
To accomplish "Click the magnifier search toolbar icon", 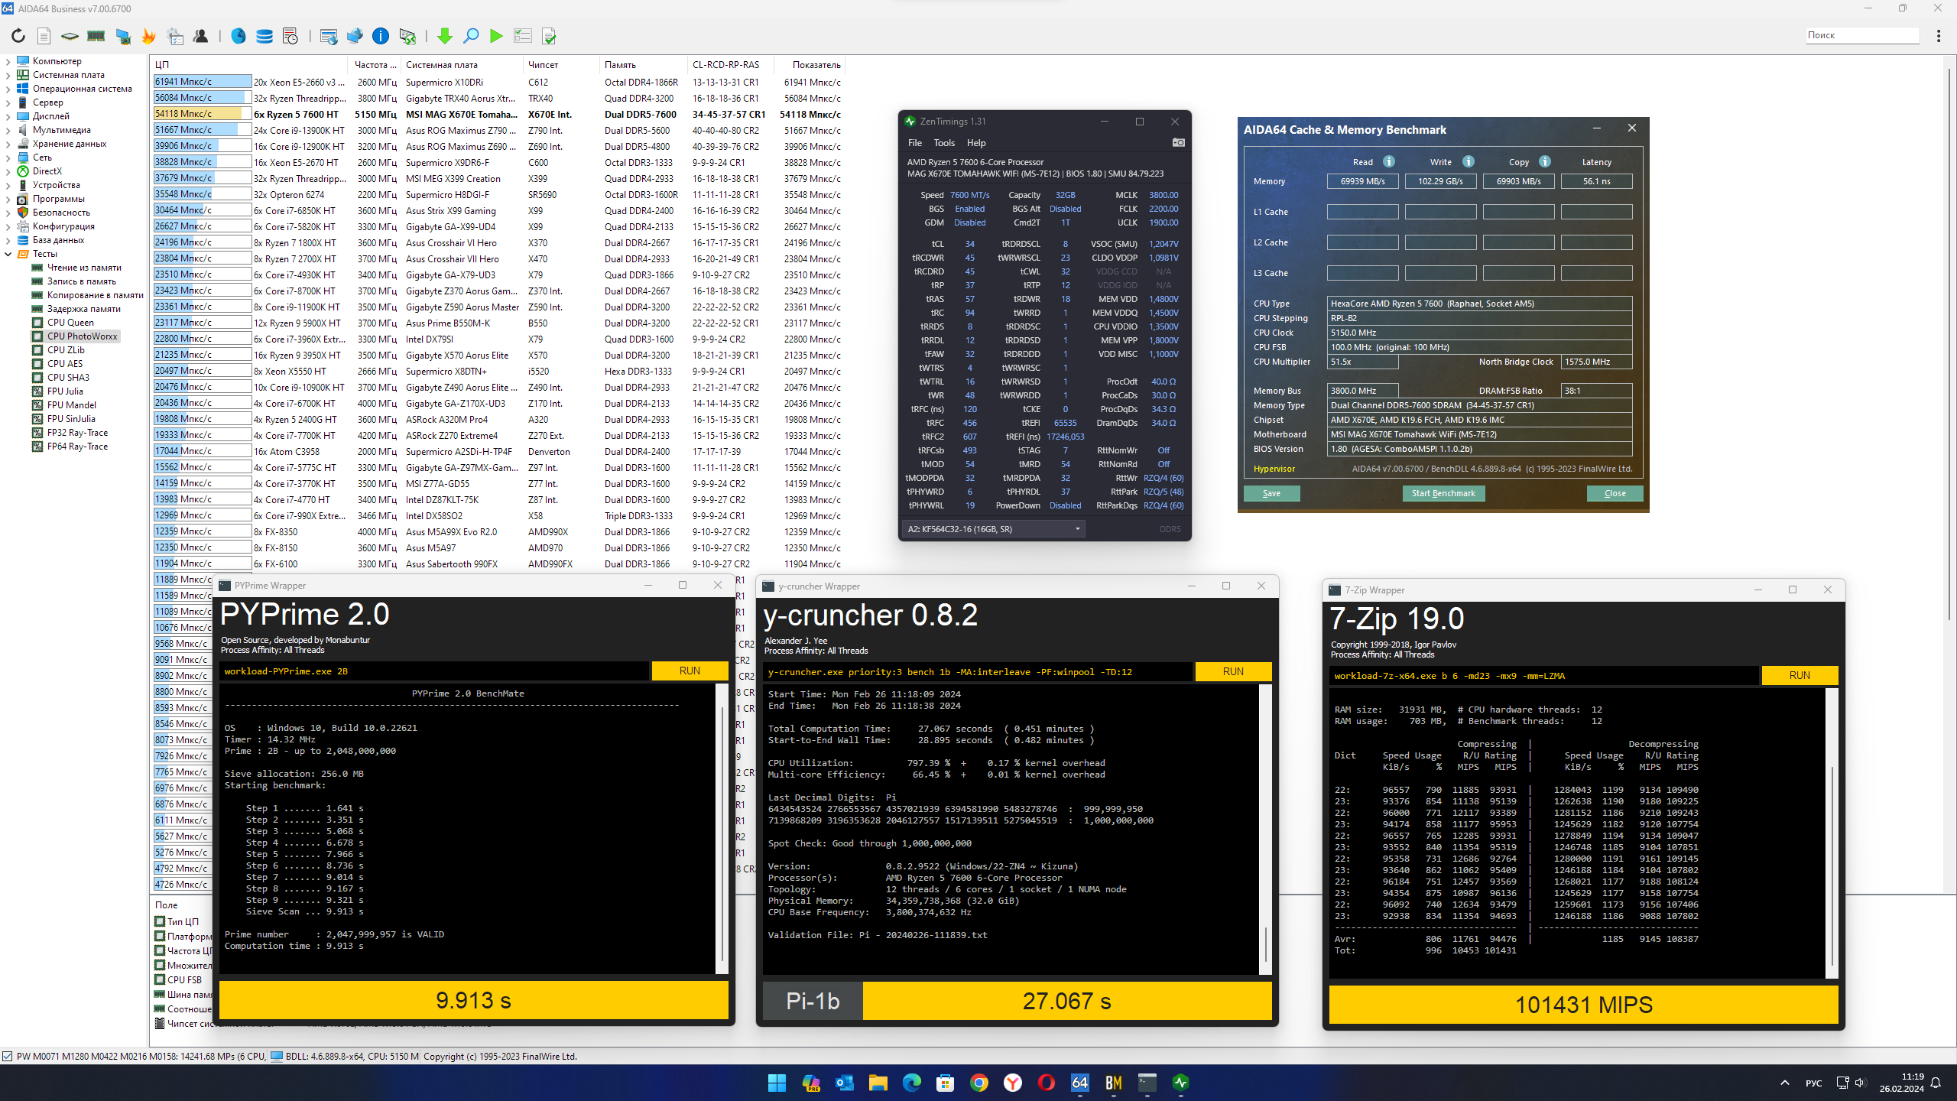I will click(471, 36).
